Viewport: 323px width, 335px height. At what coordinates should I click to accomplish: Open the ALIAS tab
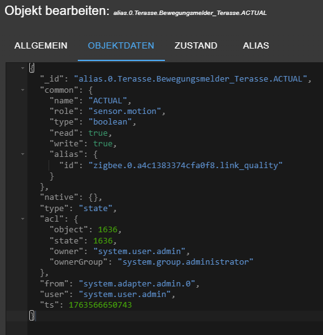[x=256, y=45]
